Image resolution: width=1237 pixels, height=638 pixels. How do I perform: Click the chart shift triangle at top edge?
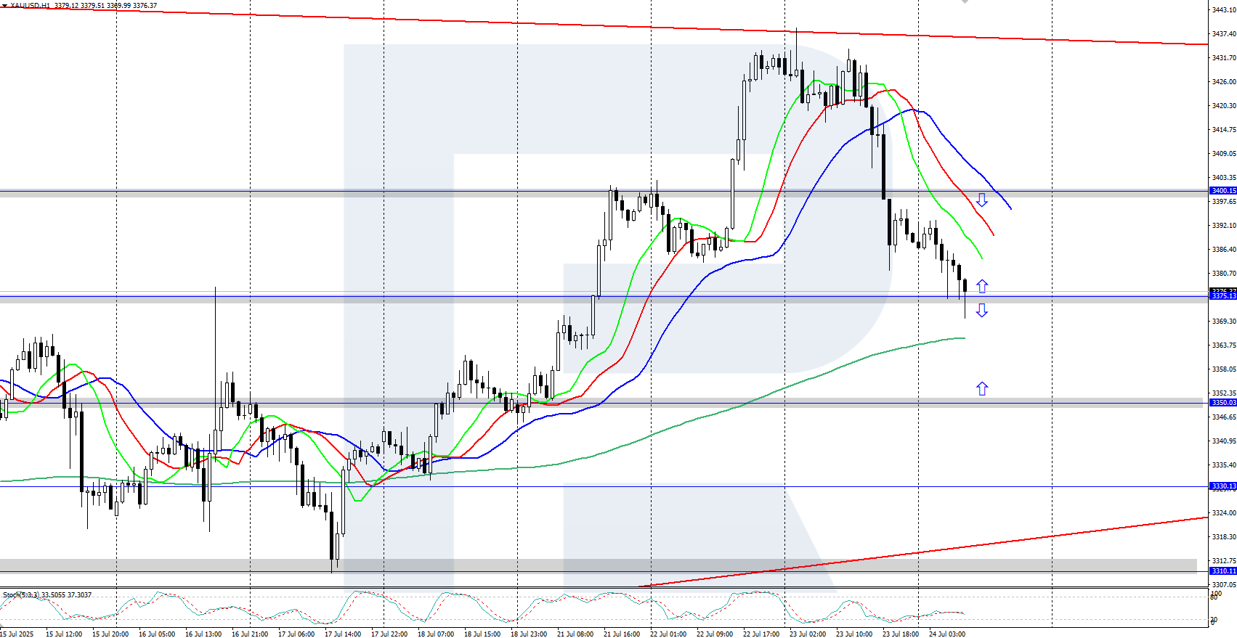(965, 2)
